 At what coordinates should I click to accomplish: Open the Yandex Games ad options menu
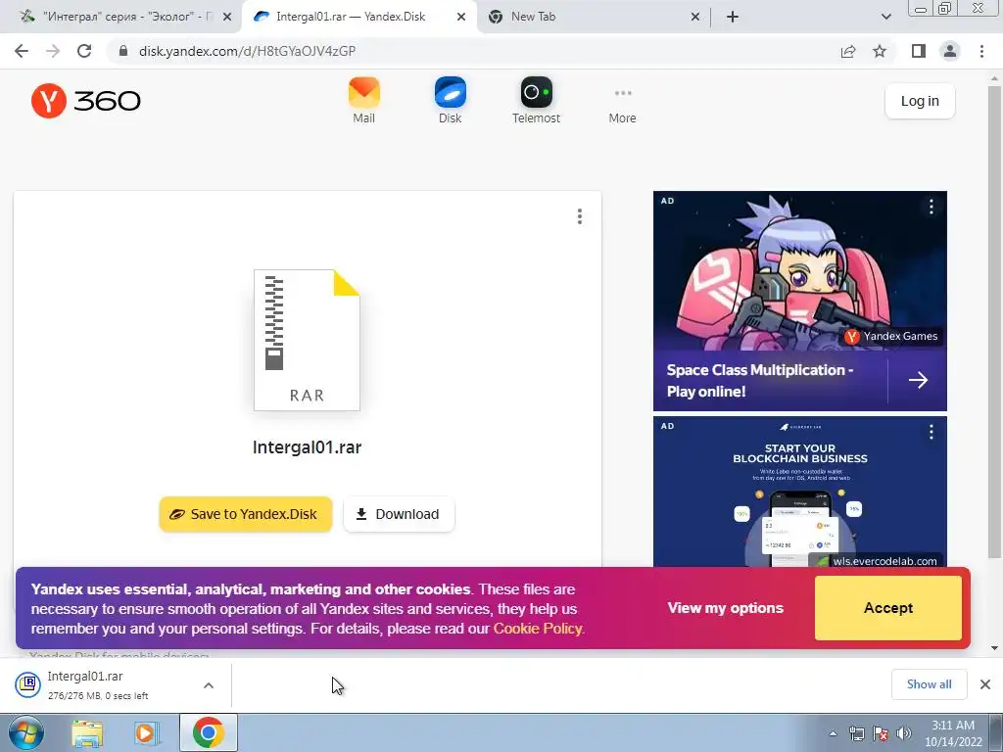click(931, 207)
